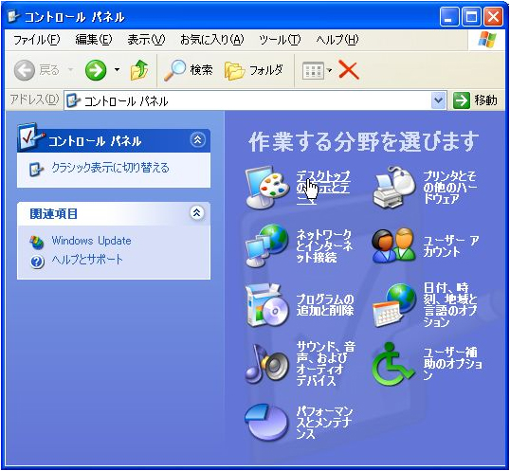510x471 pixels.
Task: Open the forward button history dropdown arrow
Action: tap(117, 69)
